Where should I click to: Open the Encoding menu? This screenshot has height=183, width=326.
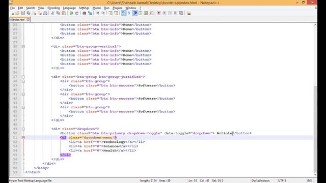coord(53,8)
